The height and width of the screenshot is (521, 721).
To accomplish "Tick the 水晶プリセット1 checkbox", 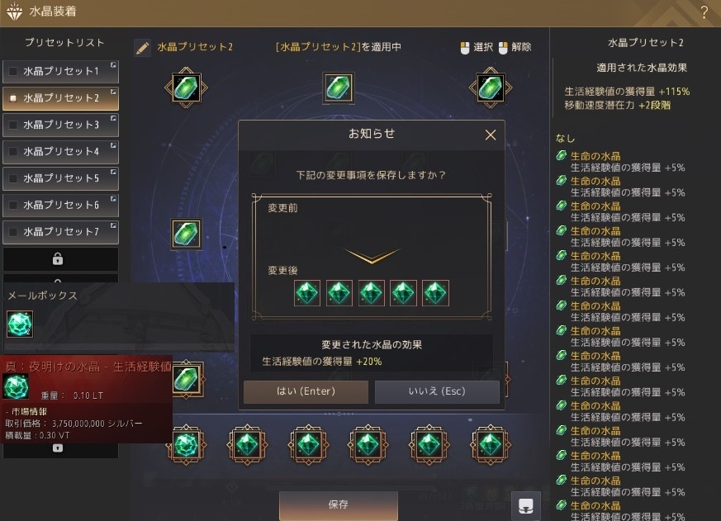I will [x=13, y=71].
